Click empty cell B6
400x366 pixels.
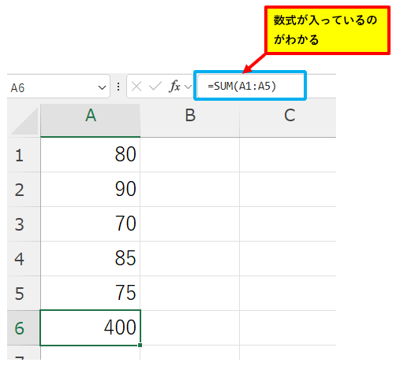pyautogui.click(x=190, y=328)
